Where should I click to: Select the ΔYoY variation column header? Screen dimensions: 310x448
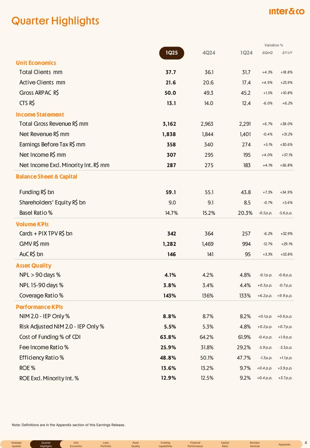click(287, 53)
